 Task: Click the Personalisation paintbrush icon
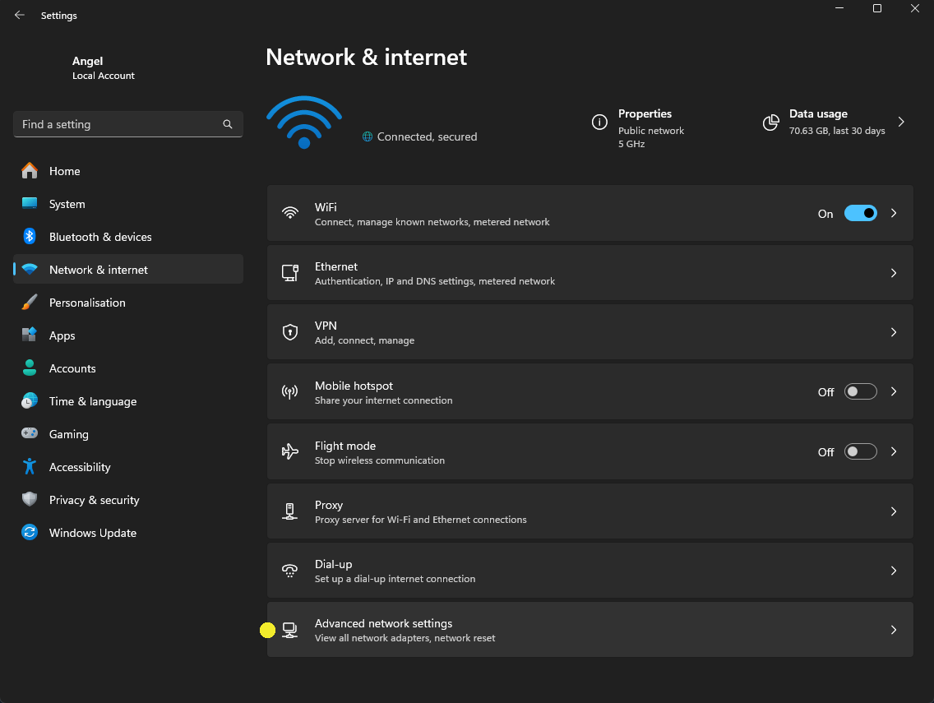(30, 303)
